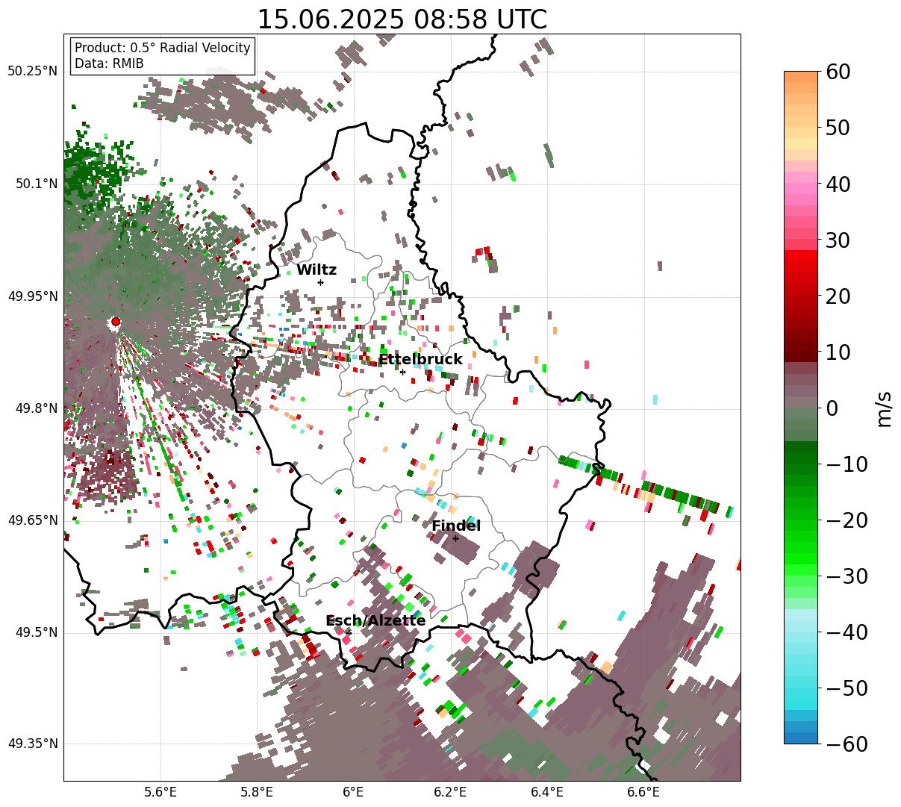
Task: Click the colorbar 50 tick label
Action: (x=837, y=128)
